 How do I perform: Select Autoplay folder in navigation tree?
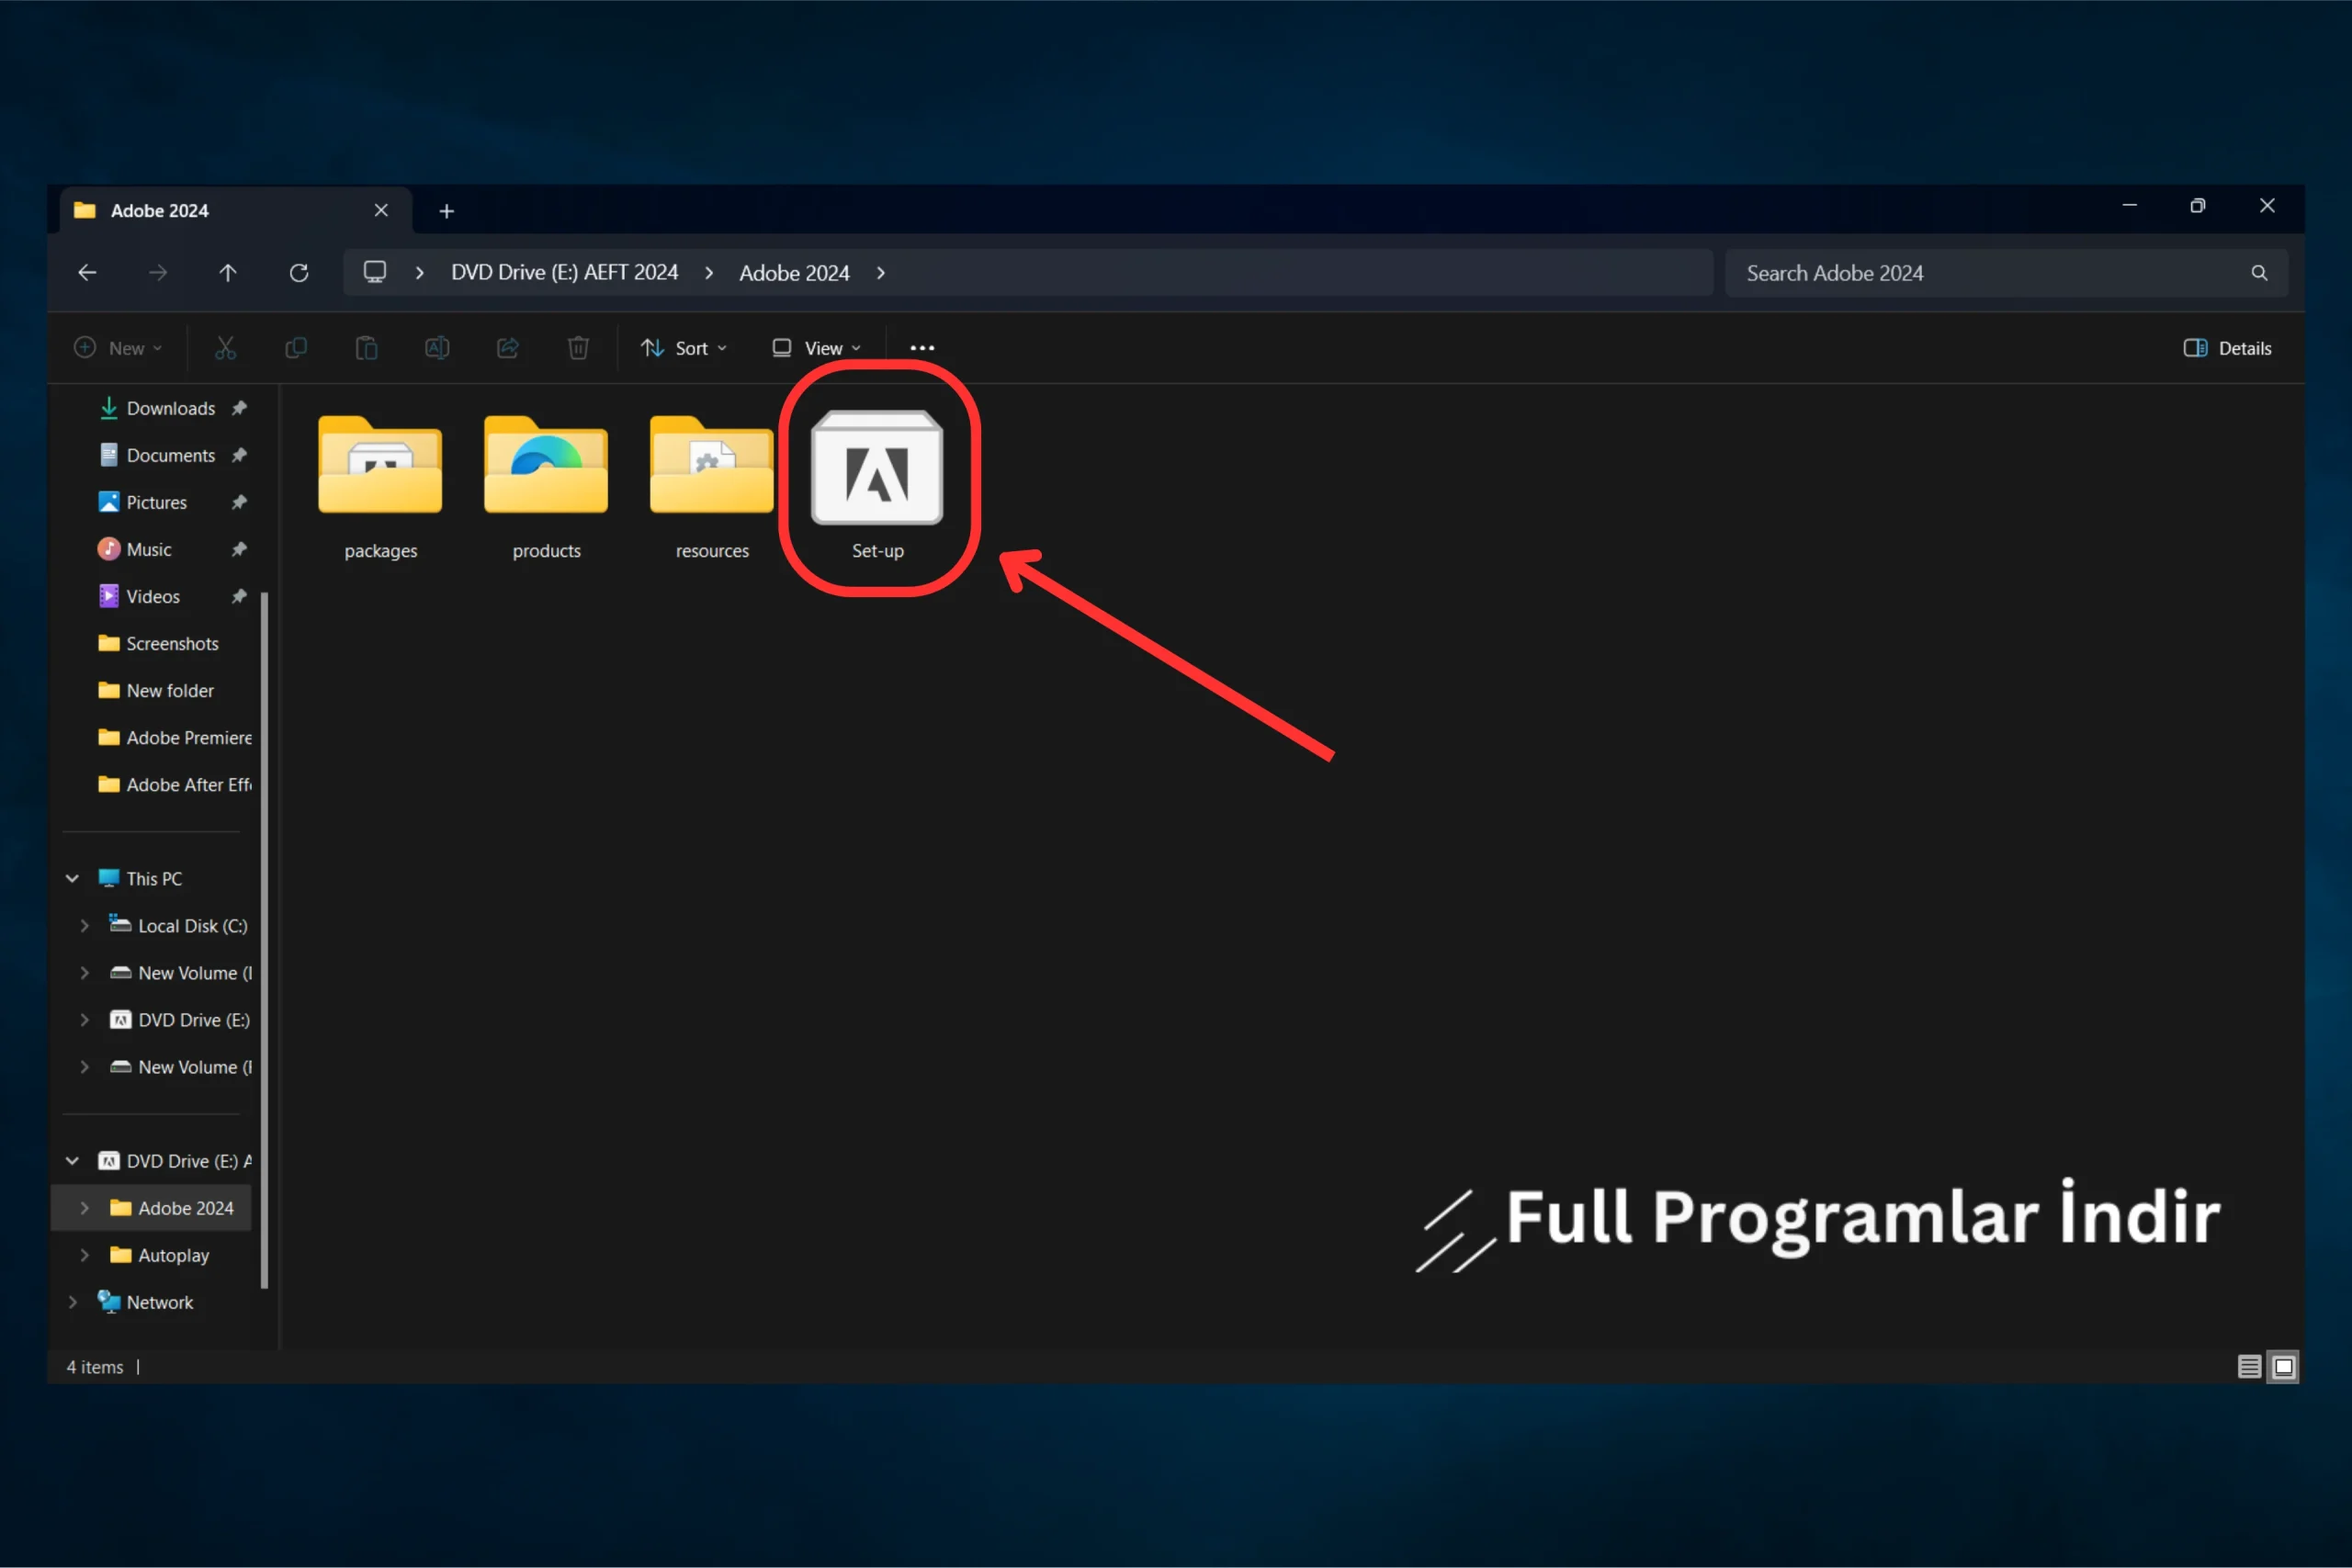[160, 1254]
